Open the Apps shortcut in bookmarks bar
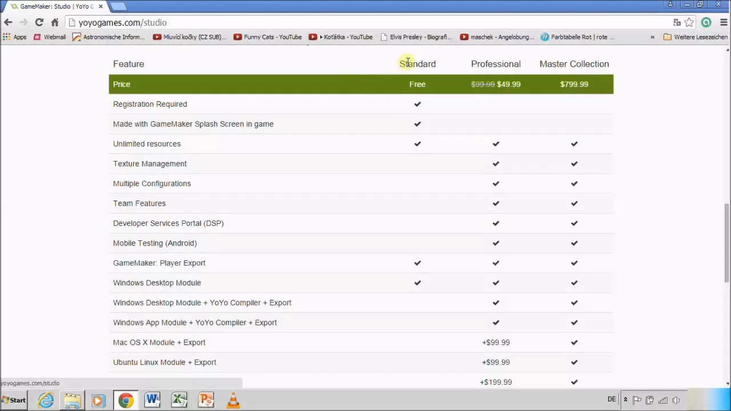 tap(15, 37)
